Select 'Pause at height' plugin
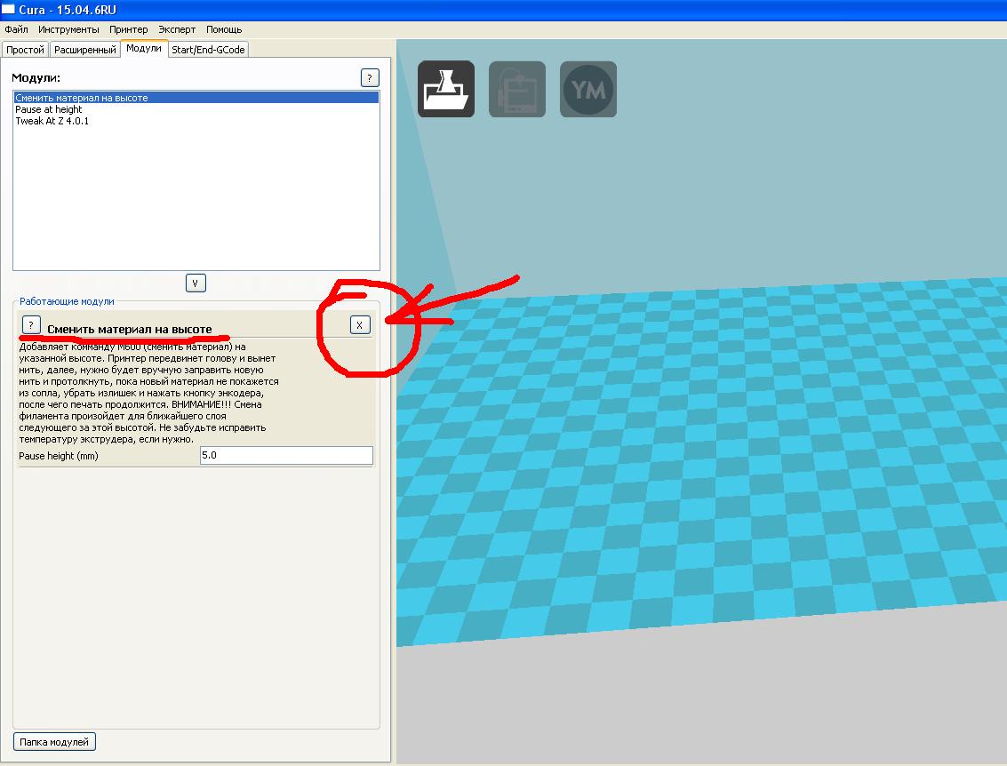1007x766 pixels. tap(49, 109)
